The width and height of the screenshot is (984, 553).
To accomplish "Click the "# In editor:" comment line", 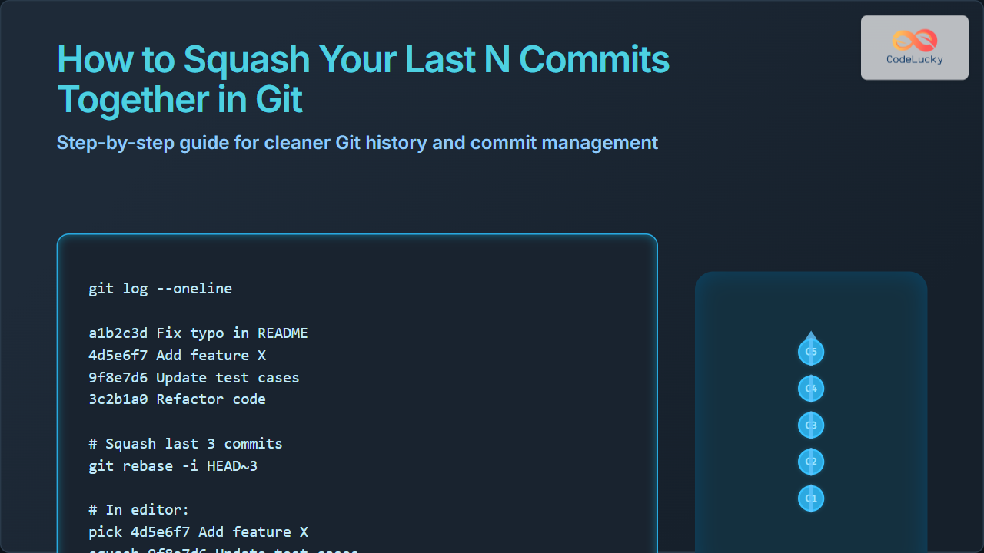I will (x=138, y=510).
